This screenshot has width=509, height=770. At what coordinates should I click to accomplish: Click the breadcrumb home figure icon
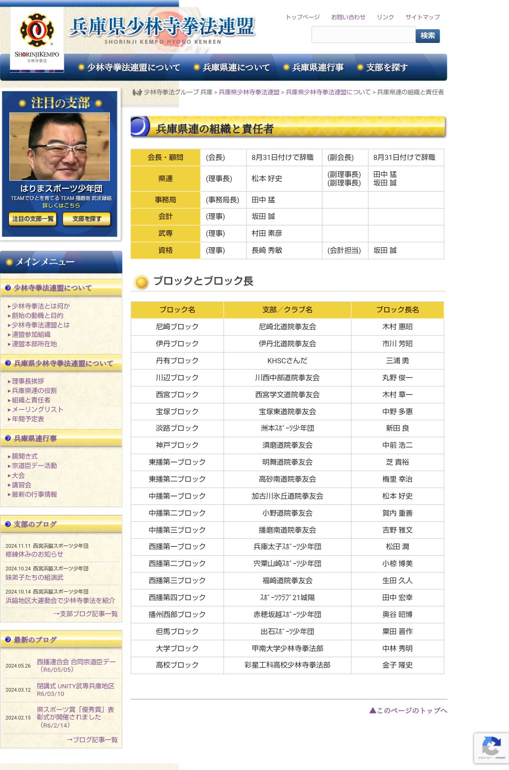137,92
